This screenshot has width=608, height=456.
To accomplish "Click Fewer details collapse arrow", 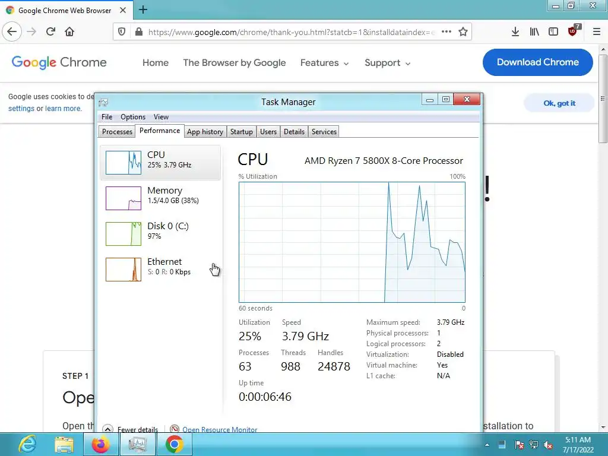I will point(108,429).
